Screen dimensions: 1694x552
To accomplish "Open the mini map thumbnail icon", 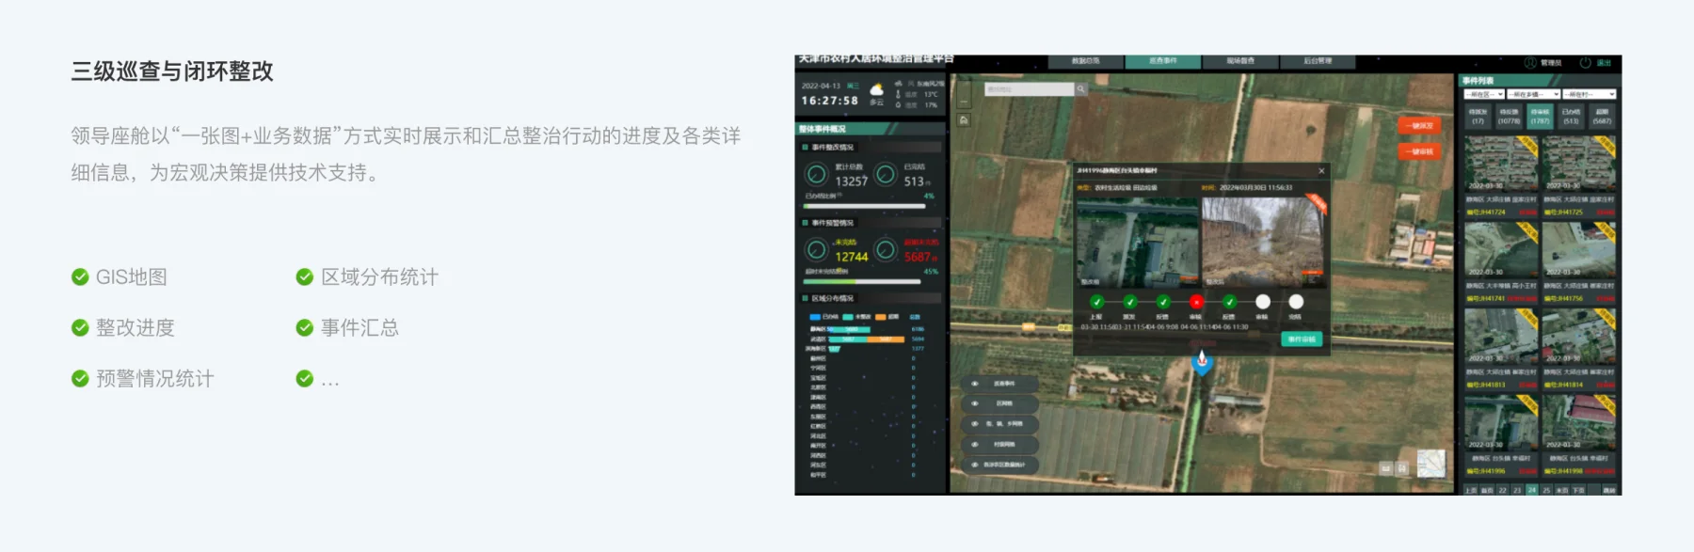I will [x=1430, y=463].
